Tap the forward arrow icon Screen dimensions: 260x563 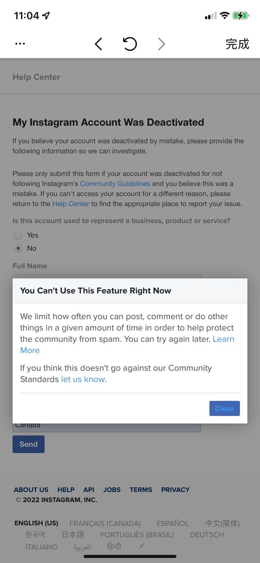point(161,44)
